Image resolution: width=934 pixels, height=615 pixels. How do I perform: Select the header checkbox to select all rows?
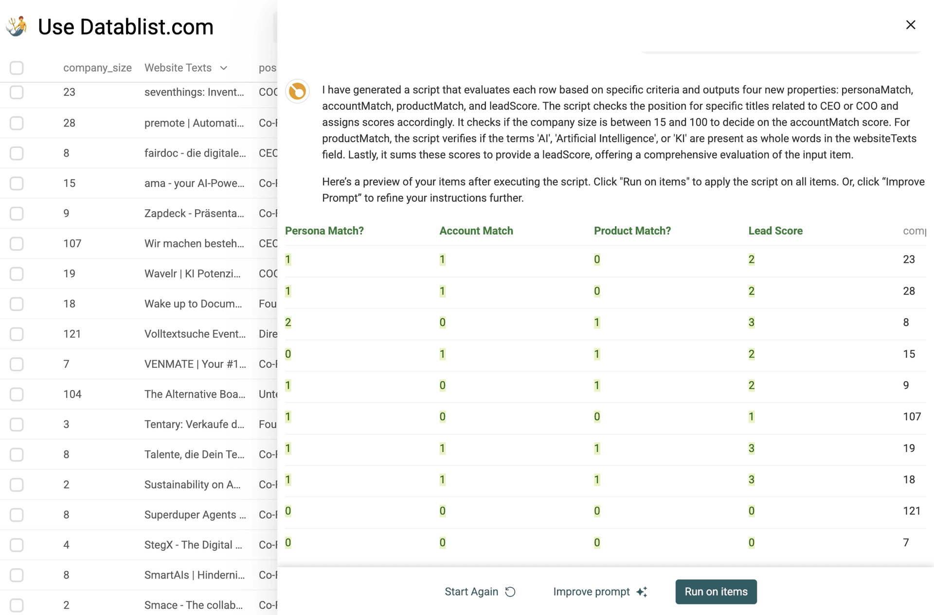tap(17, 68)
